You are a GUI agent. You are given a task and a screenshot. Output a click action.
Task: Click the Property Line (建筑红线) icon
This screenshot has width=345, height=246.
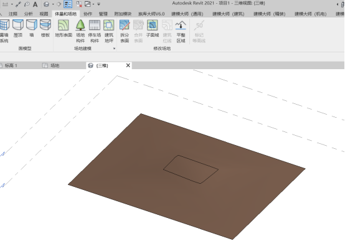167,25
